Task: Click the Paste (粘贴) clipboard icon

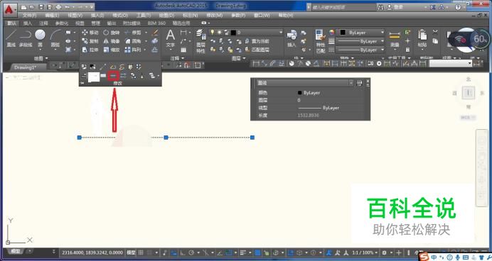Action: click(x=422, y=38)
